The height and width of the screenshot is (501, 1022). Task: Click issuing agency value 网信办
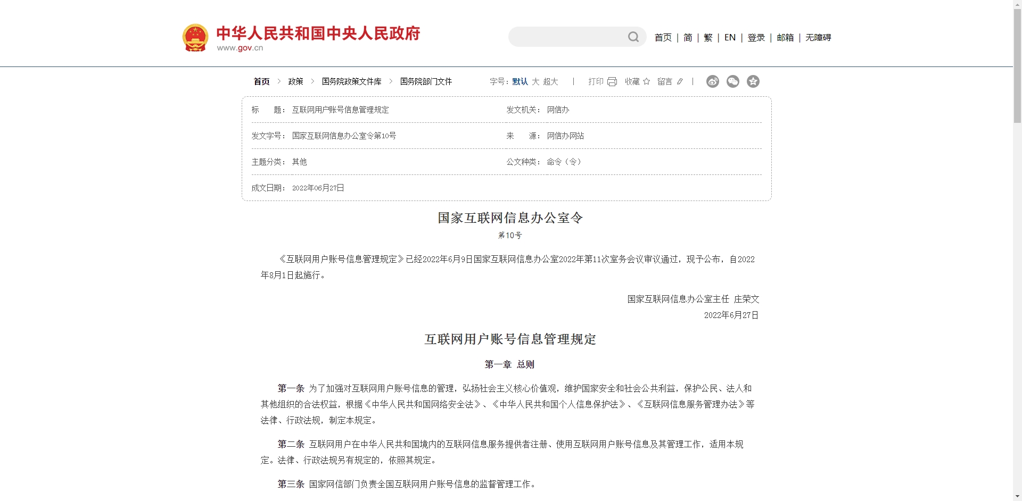(558, 110)
